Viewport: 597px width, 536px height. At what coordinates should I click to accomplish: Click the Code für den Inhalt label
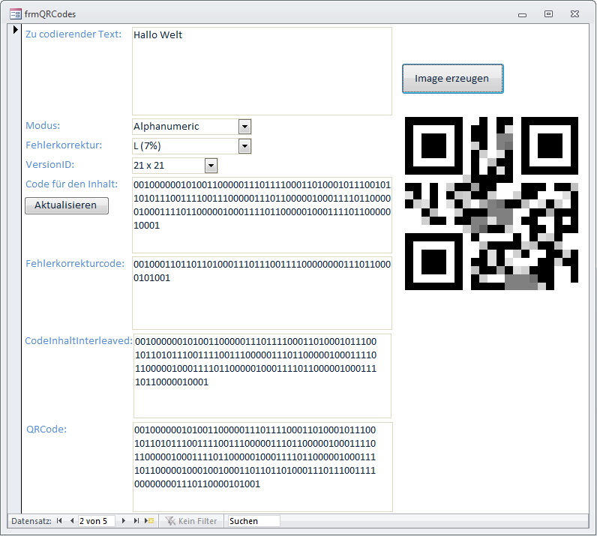71,184
